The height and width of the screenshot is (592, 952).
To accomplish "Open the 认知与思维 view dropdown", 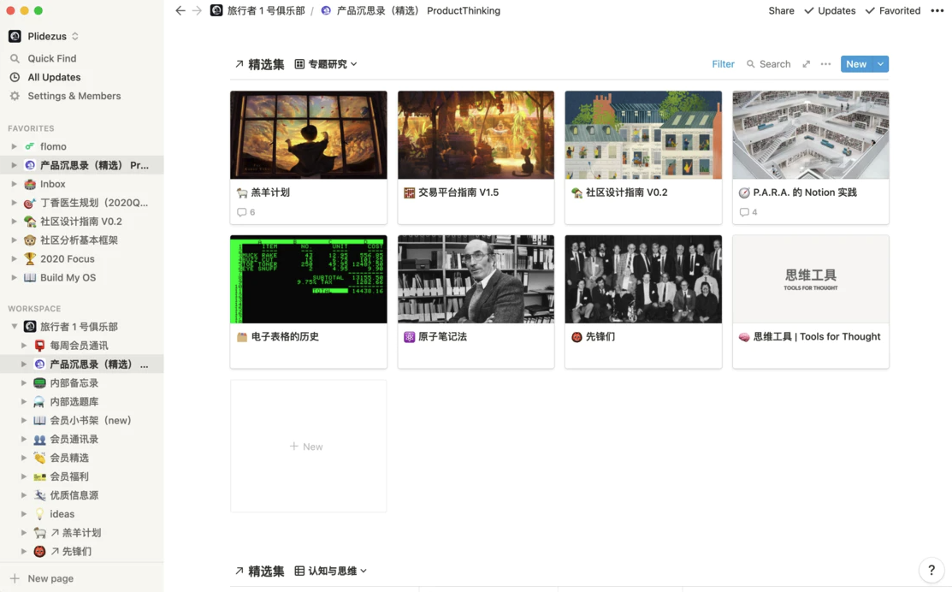I will coord(331,571).
